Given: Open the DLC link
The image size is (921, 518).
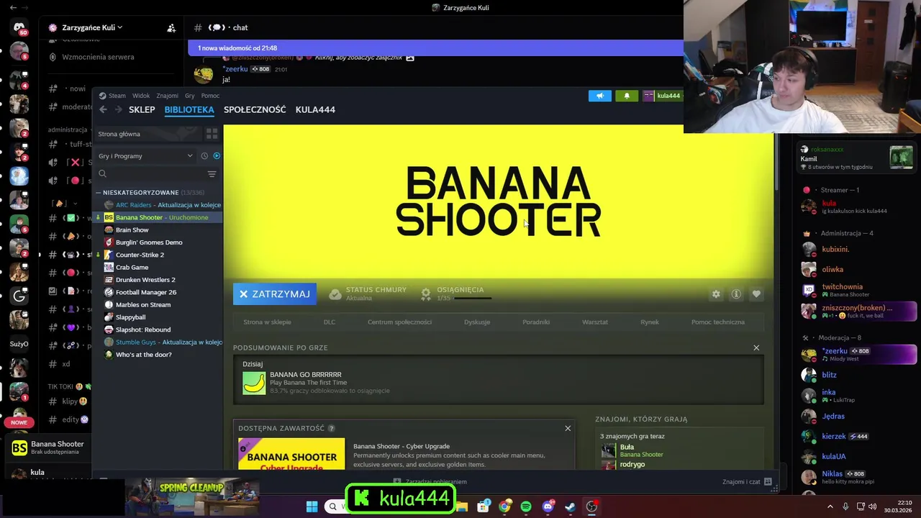Looking at the screenshot, I should pyautogui.click(x=330, y=322).
